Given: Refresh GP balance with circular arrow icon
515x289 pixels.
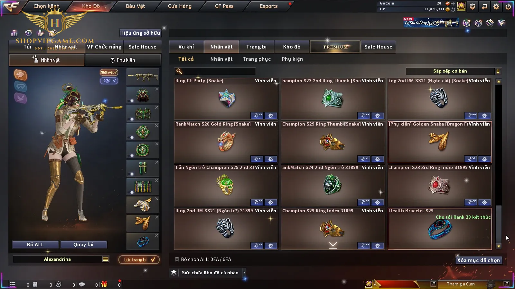Looking at the screenshot, I should point(453,9).
